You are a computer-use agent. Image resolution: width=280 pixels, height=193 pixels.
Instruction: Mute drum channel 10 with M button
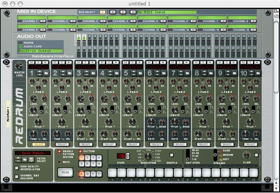243,63
